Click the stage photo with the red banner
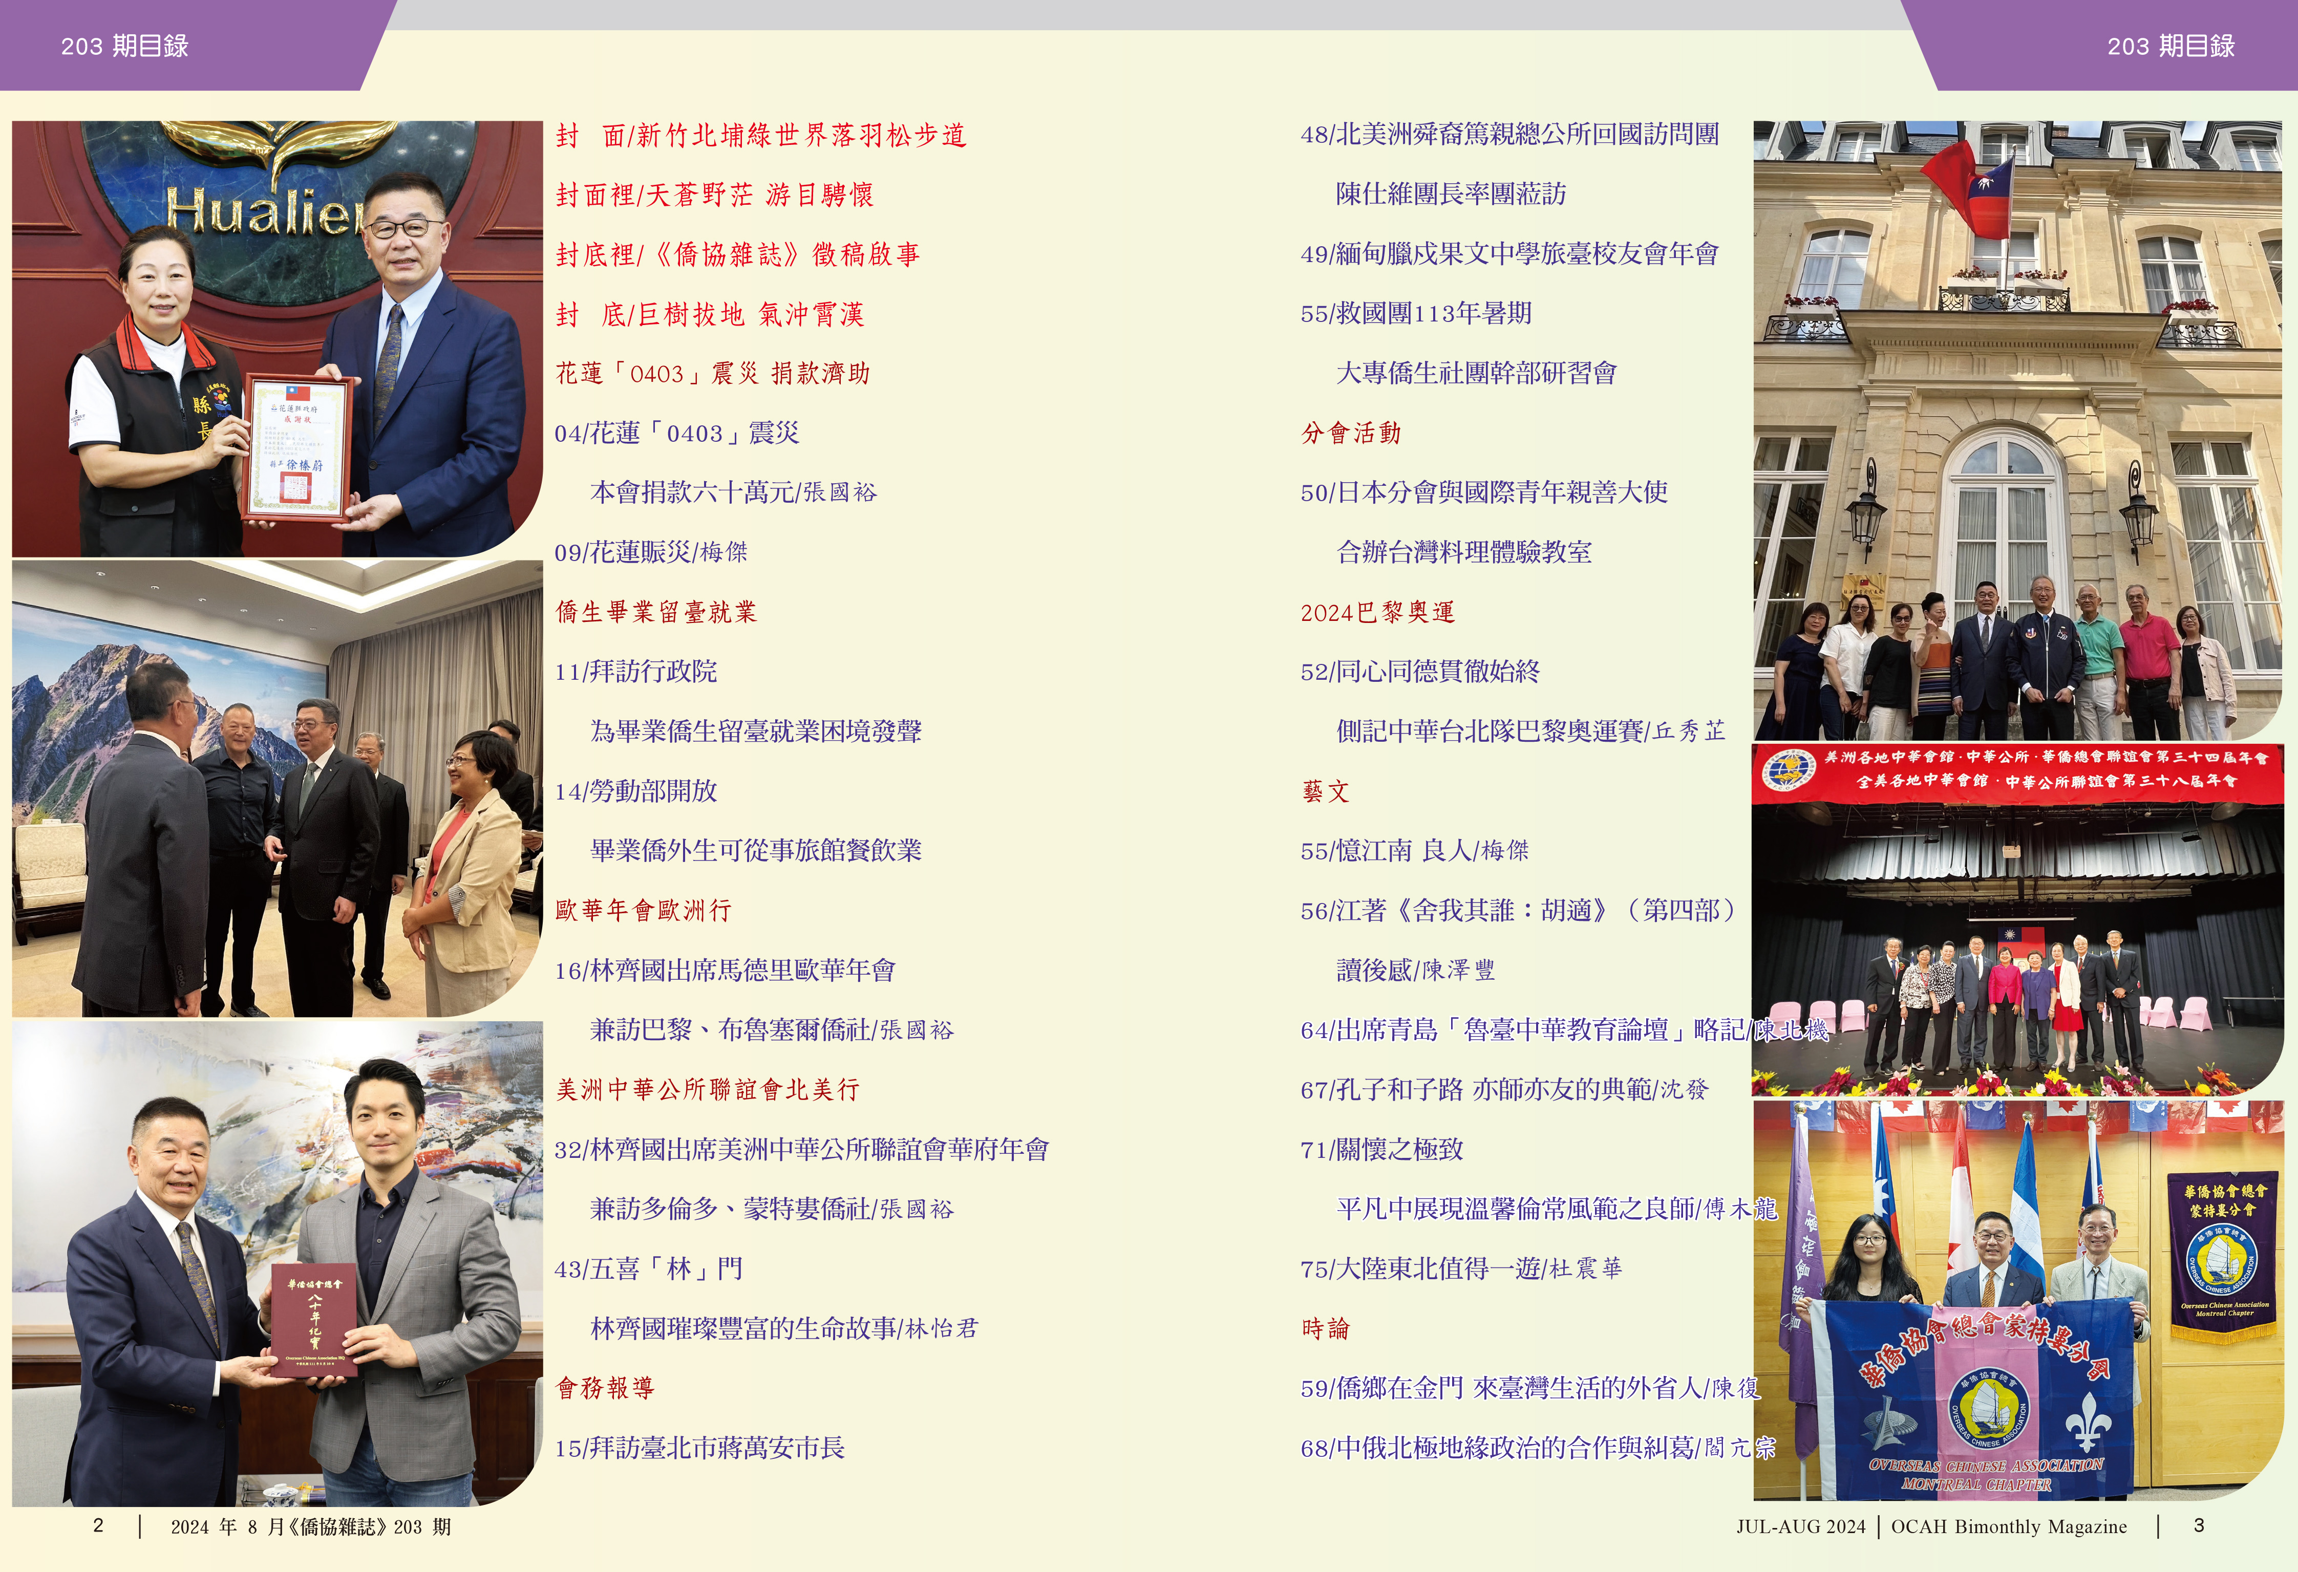 [2017, 919]
